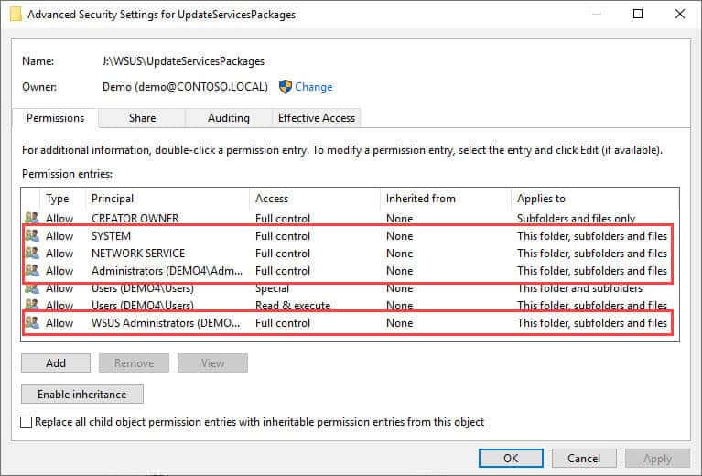The width and height of the screenshot is (702, 476).
Task: Click the 'Special' access cell
Action: click(x=272, y=288)
